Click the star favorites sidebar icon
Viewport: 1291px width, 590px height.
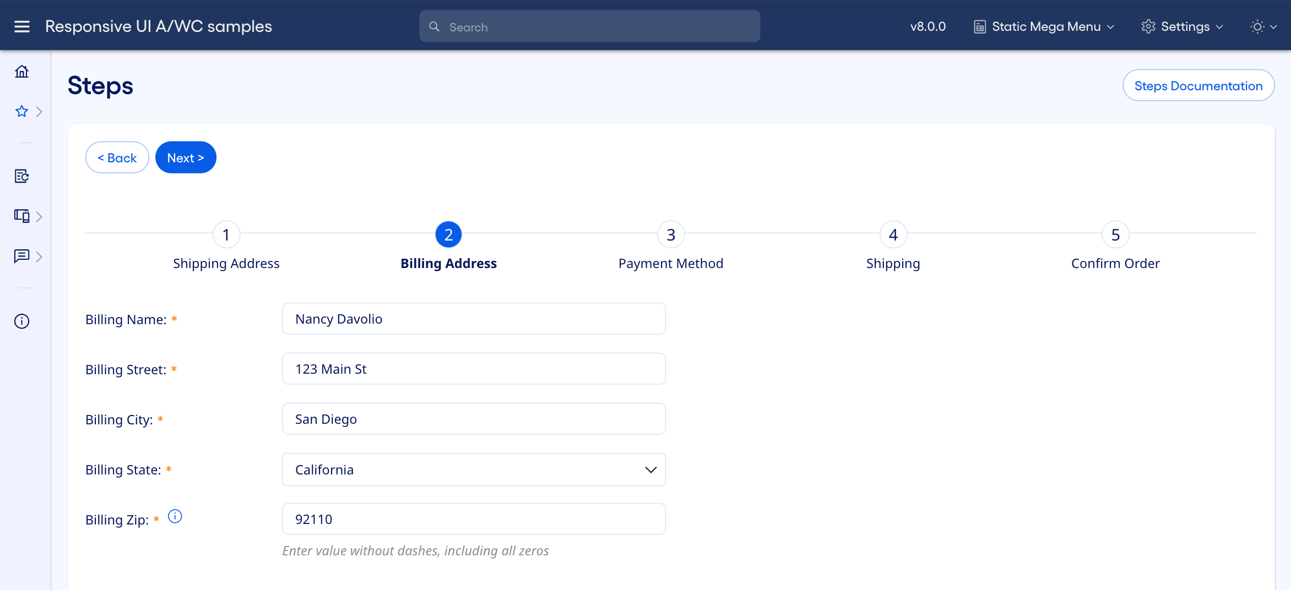(22, 112)
